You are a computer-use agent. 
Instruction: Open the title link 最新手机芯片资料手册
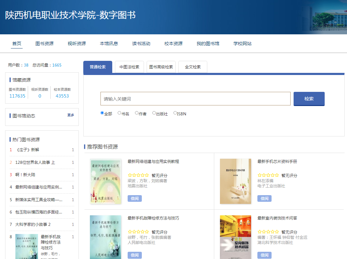point(277,162)
